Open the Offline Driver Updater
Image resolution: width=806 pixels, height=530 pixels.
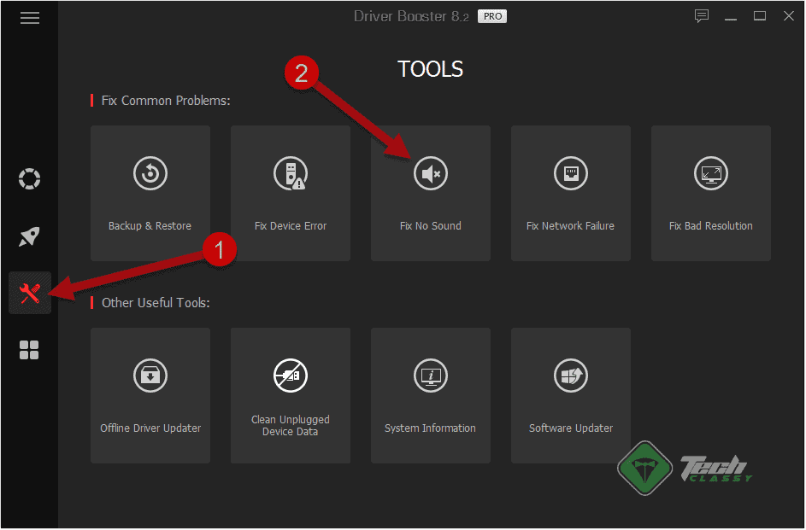[x=150, y=394]
